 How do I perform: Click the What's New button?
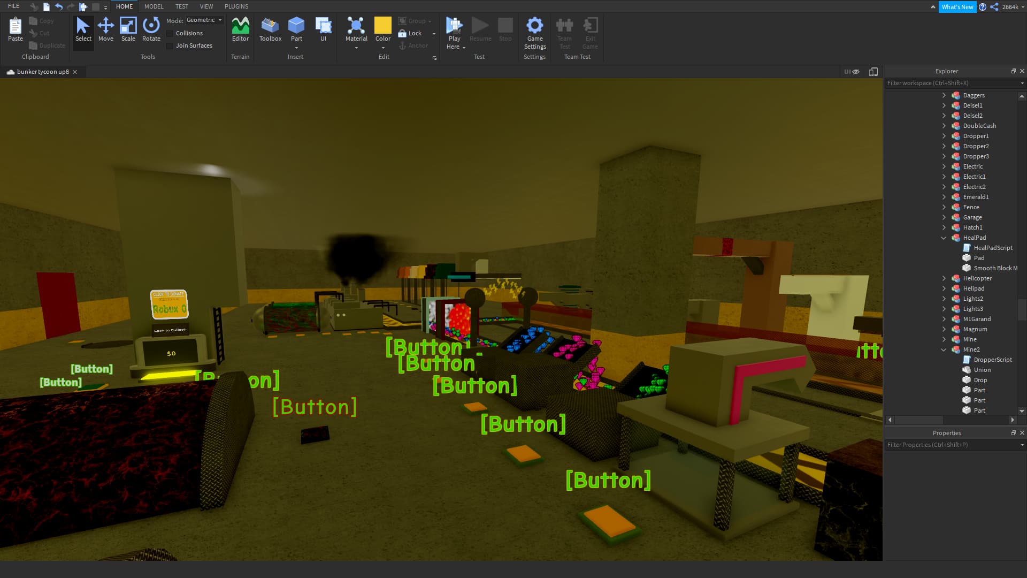pyautogui.click(x=957, y=7)
